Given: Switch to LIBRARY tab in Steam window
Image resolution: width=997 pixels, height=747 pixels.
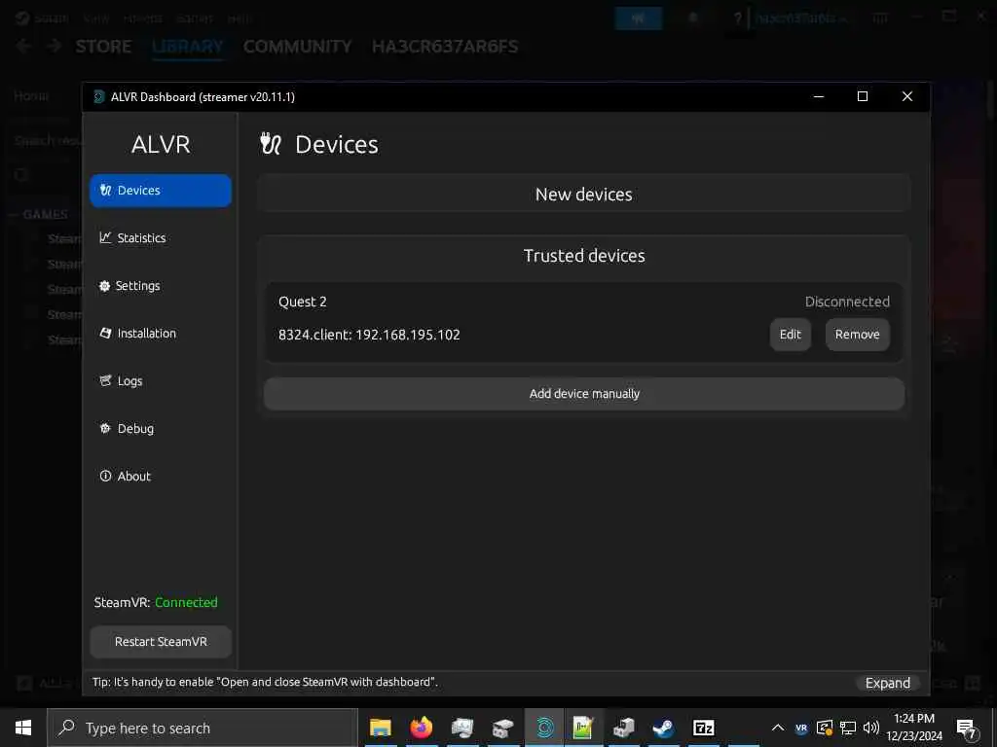Looking at the screenshot, I should pyautogui.click(x=188, y=47).
